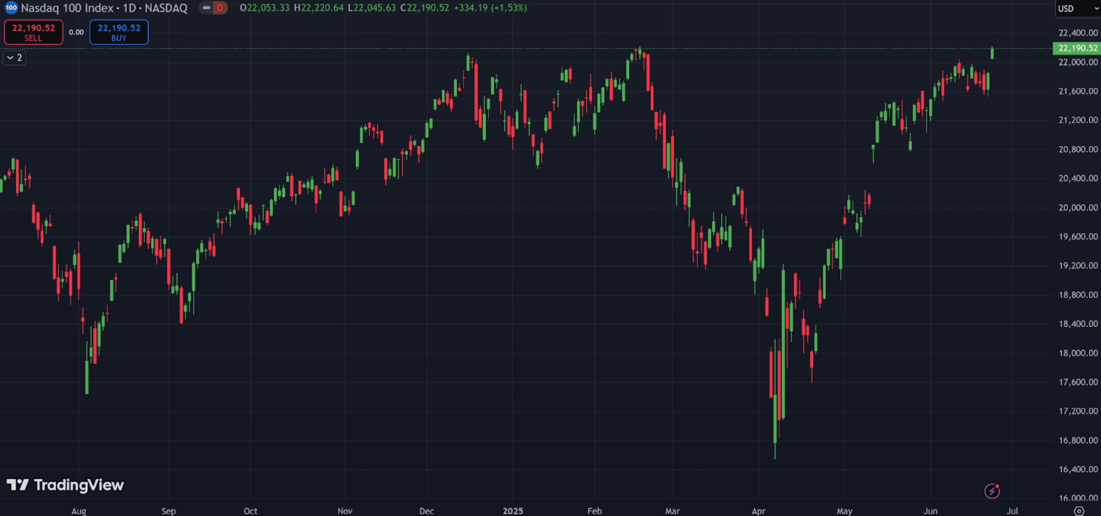Open the USD currency dropdown
The height and width of the screenshot is (516, 1101).
(x=1077, y=9)
